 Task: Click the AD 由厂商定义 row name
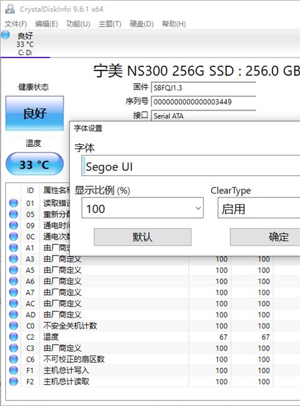[62, 315]
